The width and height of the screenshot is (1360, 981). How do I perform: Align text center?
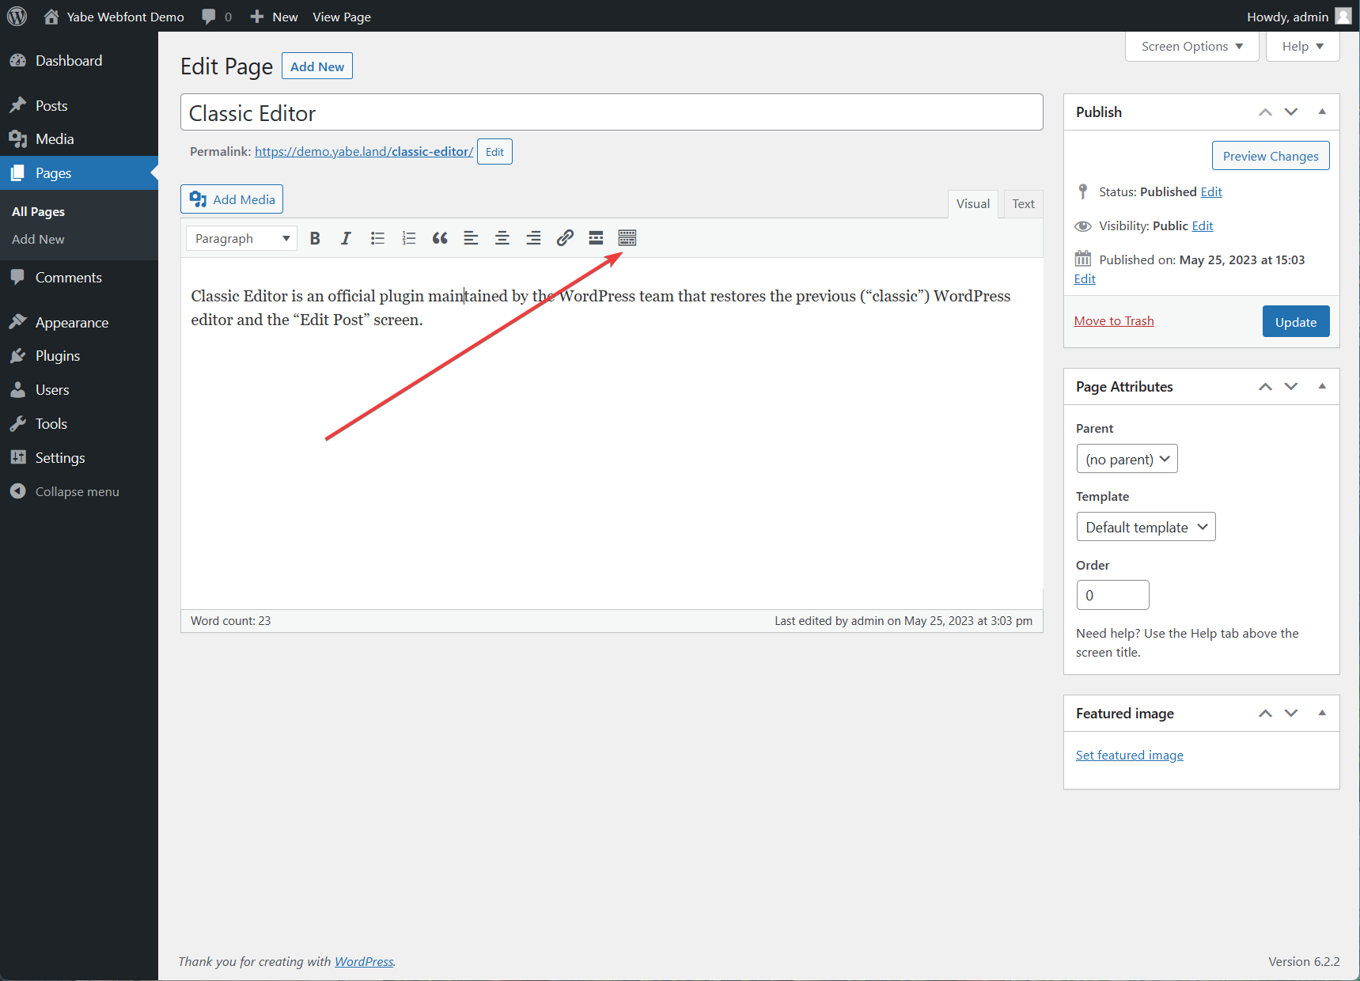[x=502, y=238]
